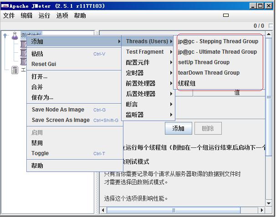276x217 pixels.
Task: Choose 打开... in context menu
Action: pos(74,76)
